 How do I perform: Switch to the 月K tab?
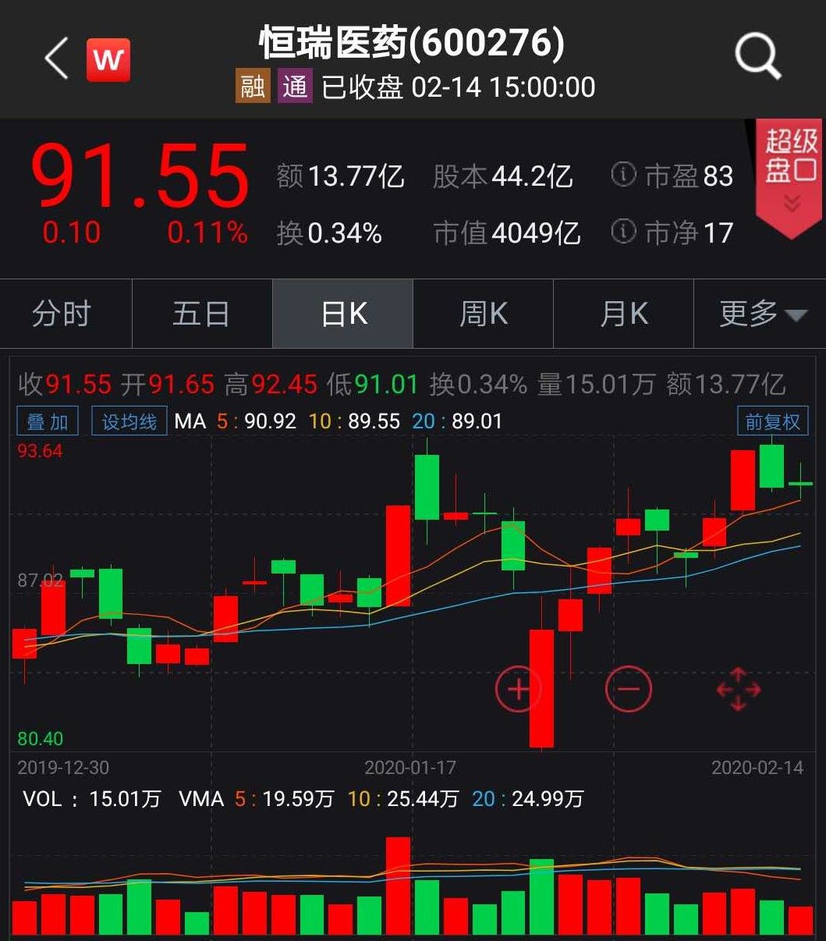coord(624,314)
